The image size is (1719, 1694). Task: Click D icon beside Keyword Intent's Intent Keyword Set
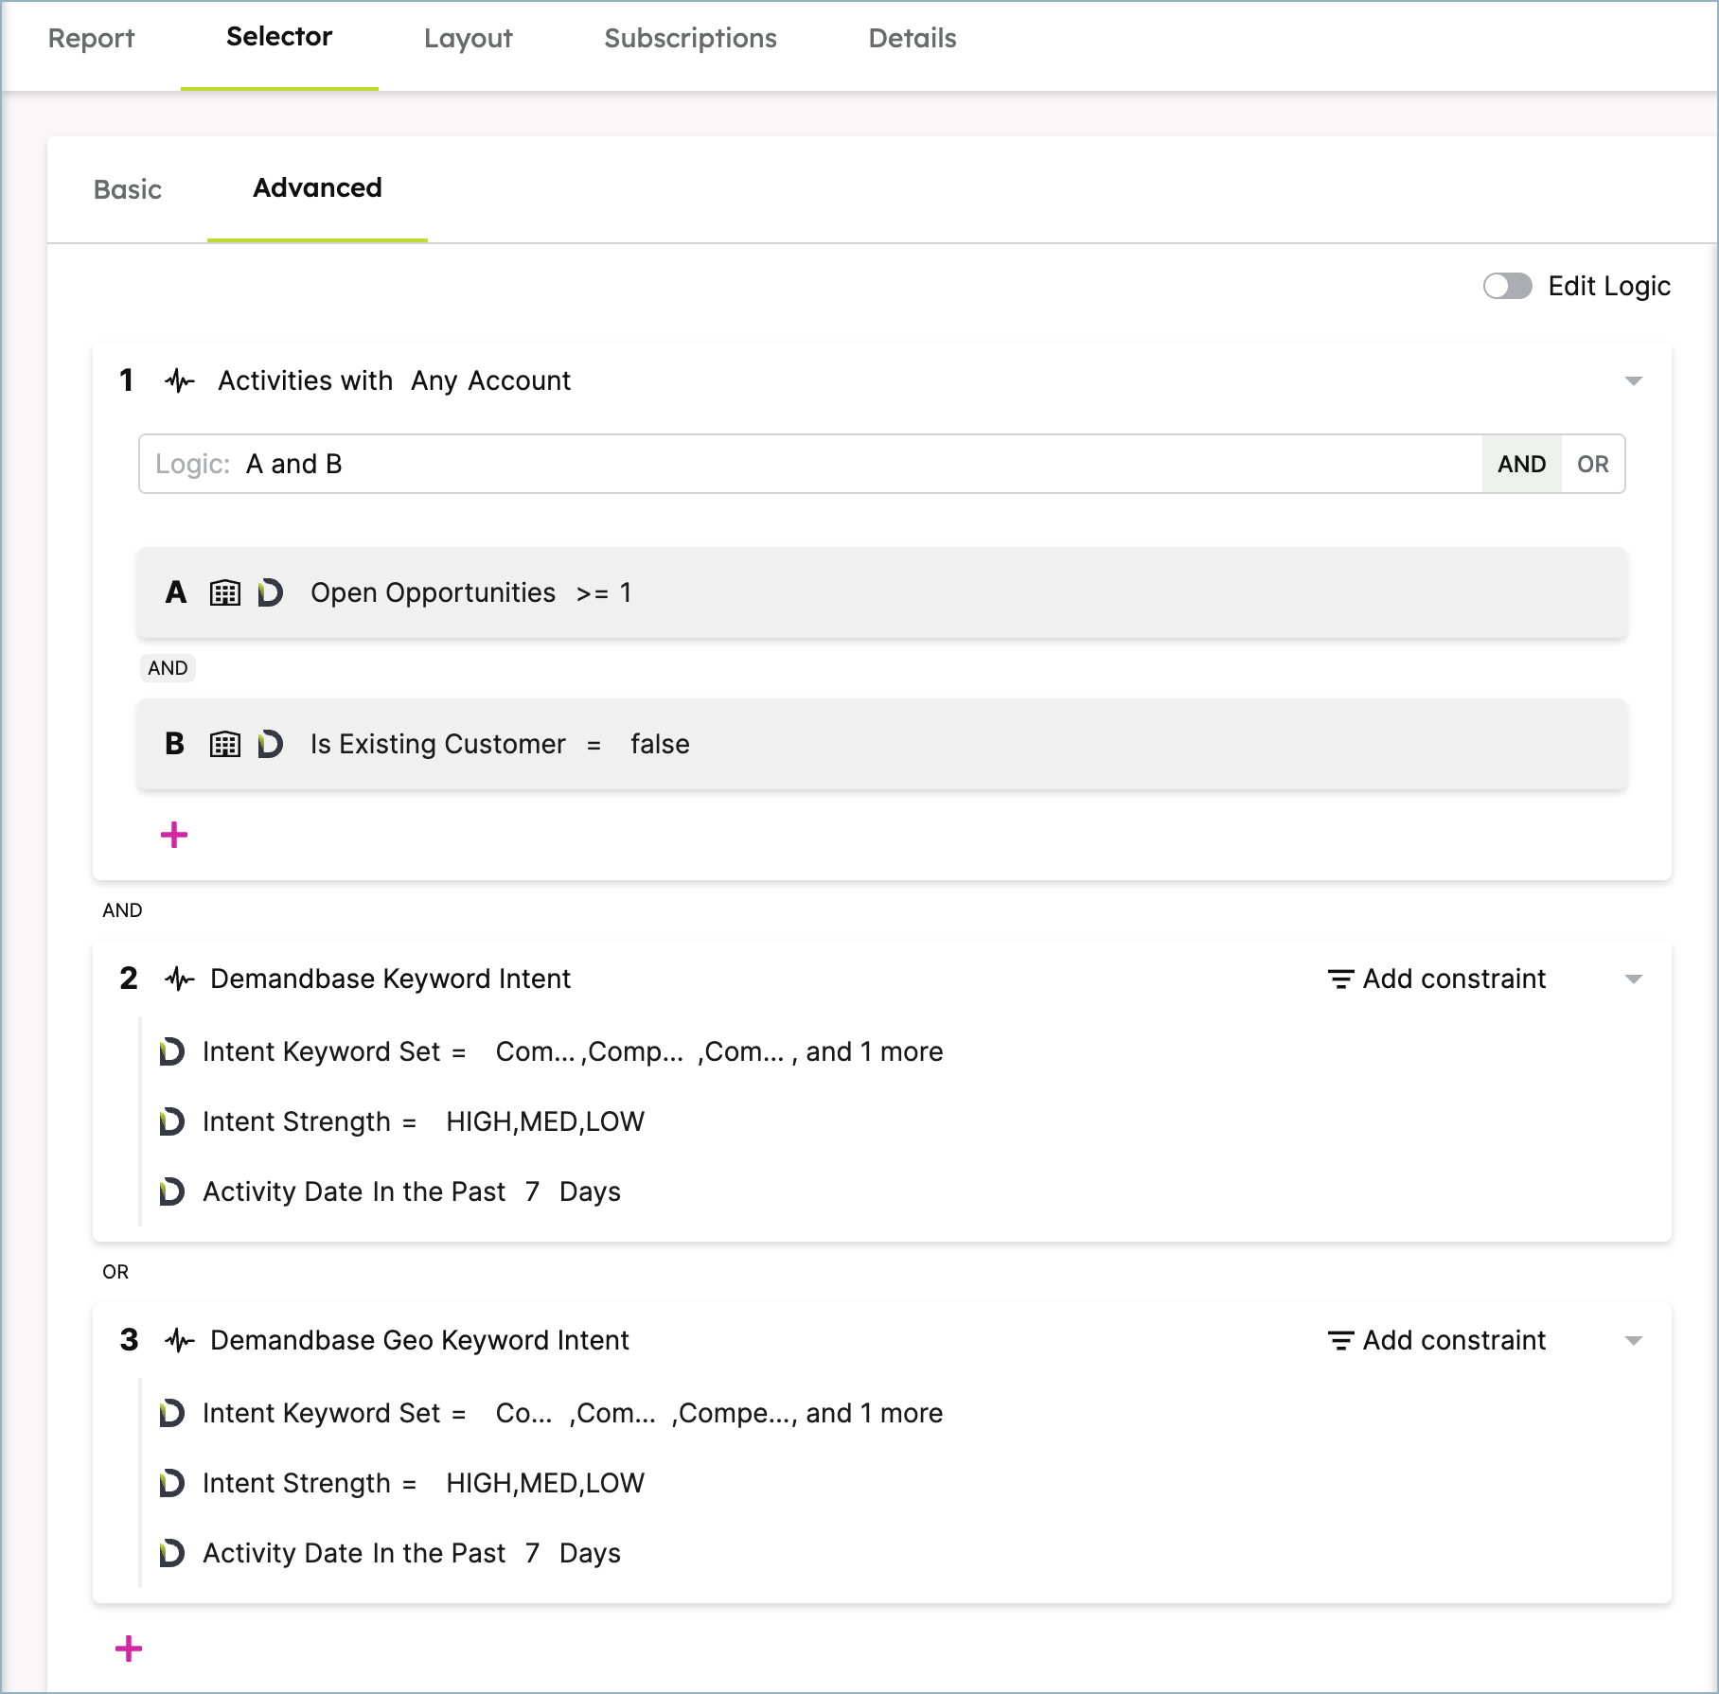(171, 1051)
